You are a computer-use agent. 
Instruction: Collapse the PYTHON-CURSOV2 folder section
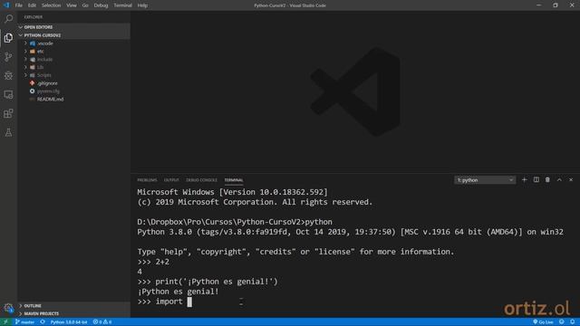click(74, 35)
